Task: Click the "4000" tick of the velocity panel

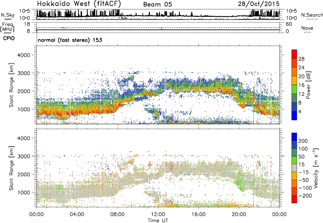Action: click(x=24, y=138)
